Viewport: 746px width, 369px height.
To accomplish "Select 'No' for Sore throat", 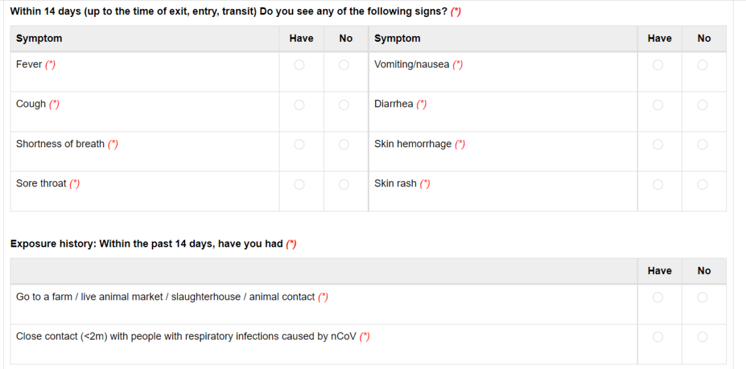I will (x=344, y=184).
